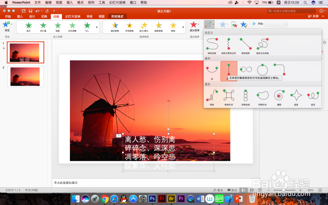Open the quick access toolbar customize arrow

click(x=54, y=11)
